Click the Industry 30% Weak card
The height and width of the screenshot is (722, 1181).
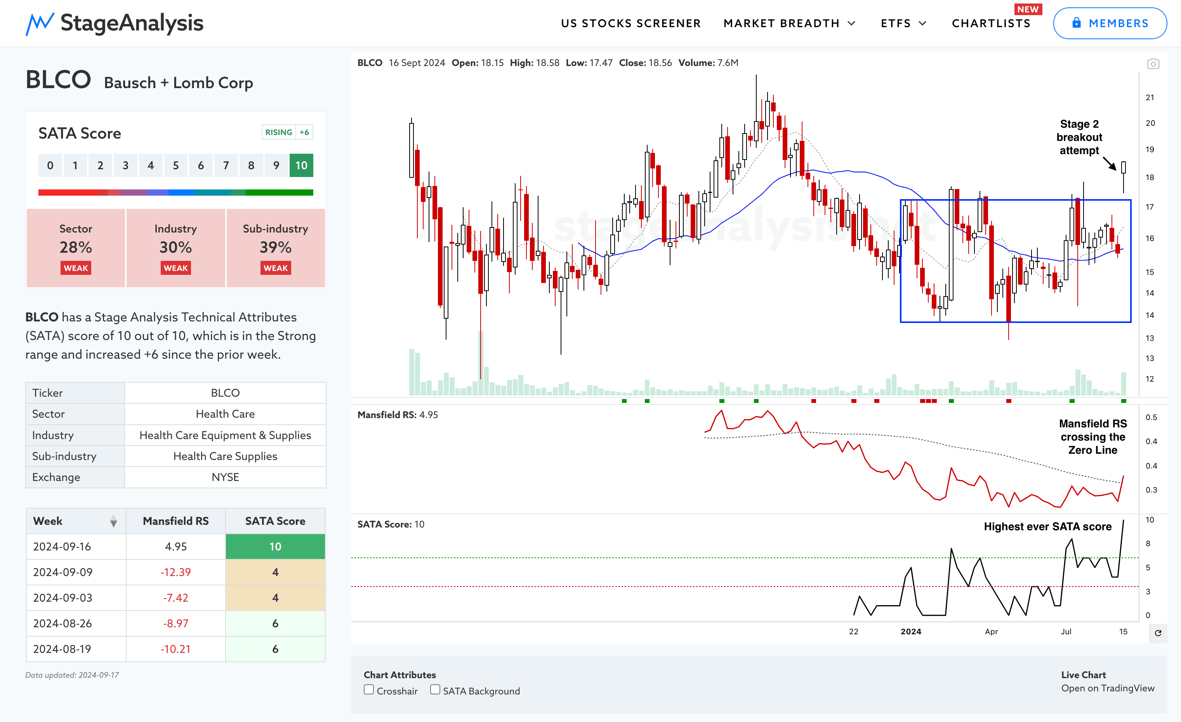point(175,248)
